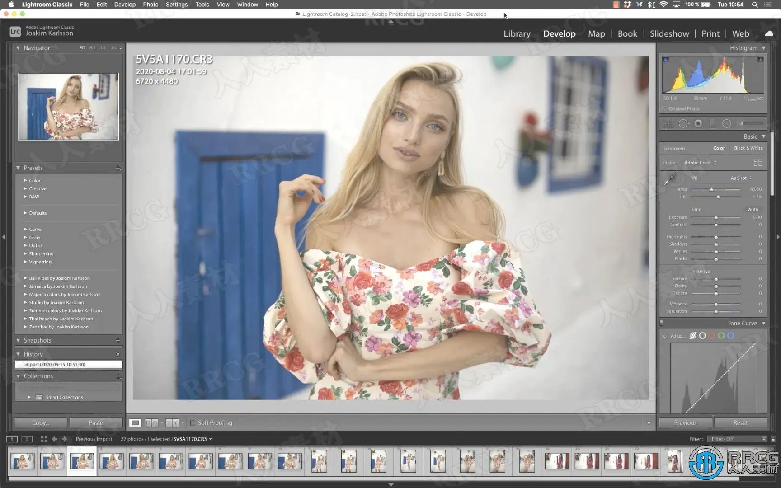The image size is (781, 488).
Task: Expand the Snapshots panel
Action: [x=18, y=340]
